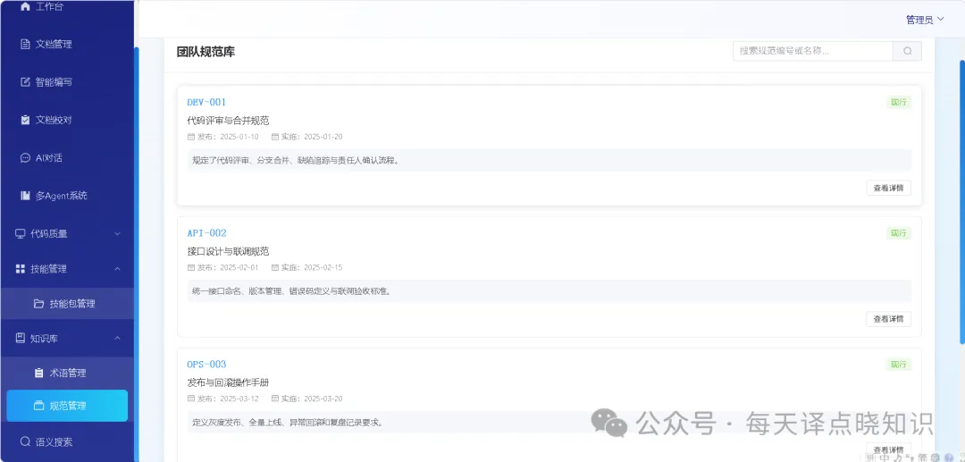Viewport: 965px width, 462px height.
Task: Open 工作台 home icon in sidebar
Action: 25,6
